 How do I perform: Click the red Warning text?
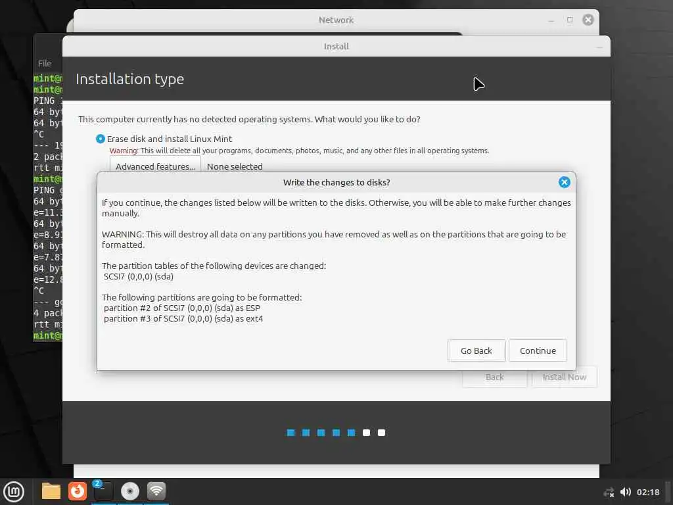point(124,151)
